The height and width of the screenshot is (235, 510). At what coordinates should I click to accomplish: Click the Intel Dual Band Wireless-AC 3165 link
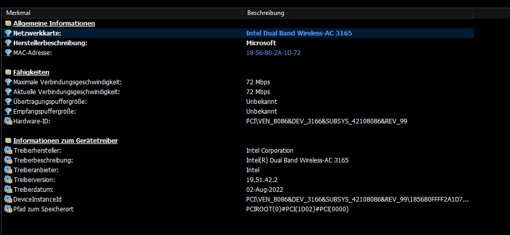(299, 33)
